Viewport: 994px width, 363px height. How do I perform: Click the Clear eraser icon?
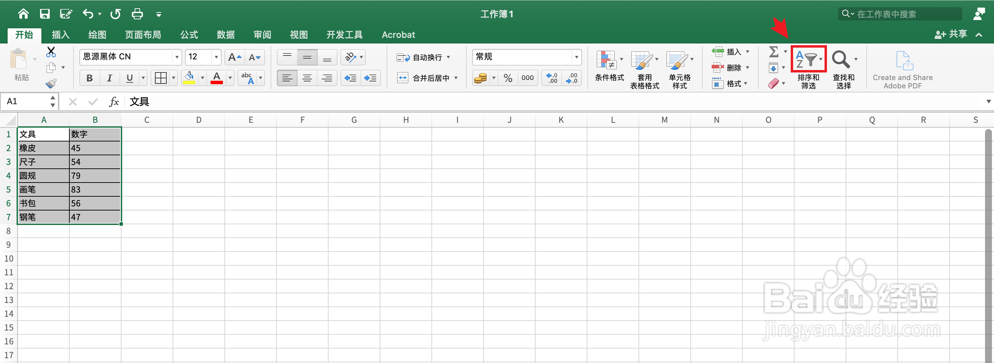[773, 83]
